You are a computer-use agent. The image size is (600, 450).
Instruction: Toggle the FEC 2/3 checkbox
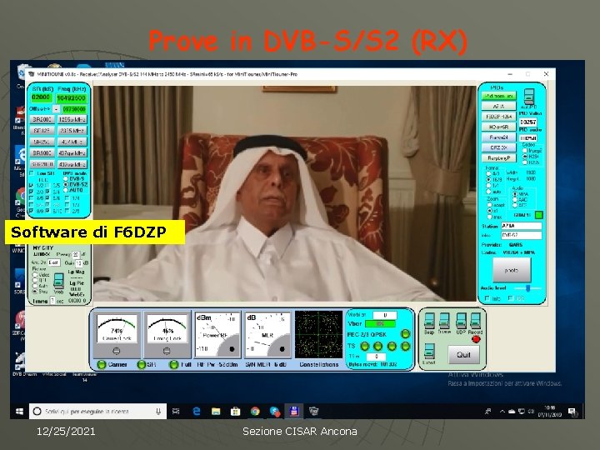pos(32,192)
